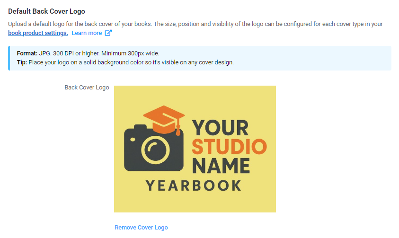Click the word YOUR in the logo
Screen dimensions: 399x238
point(221,128)
